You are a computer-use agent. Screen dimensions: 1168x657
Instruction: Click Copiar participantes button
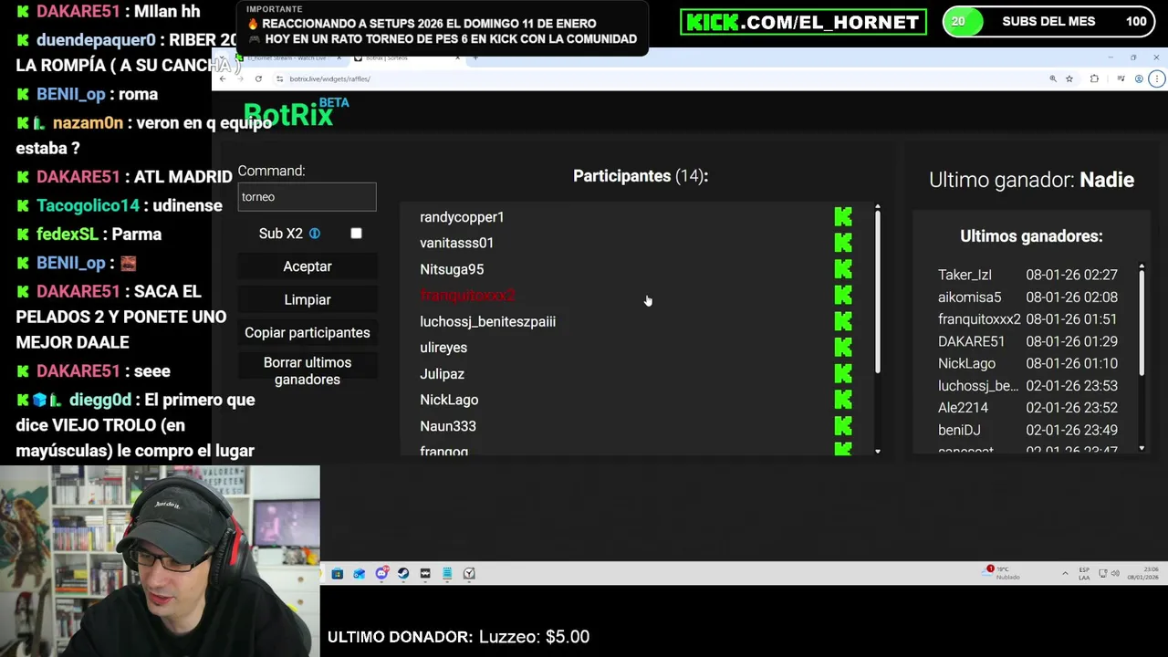coord(308,333)
